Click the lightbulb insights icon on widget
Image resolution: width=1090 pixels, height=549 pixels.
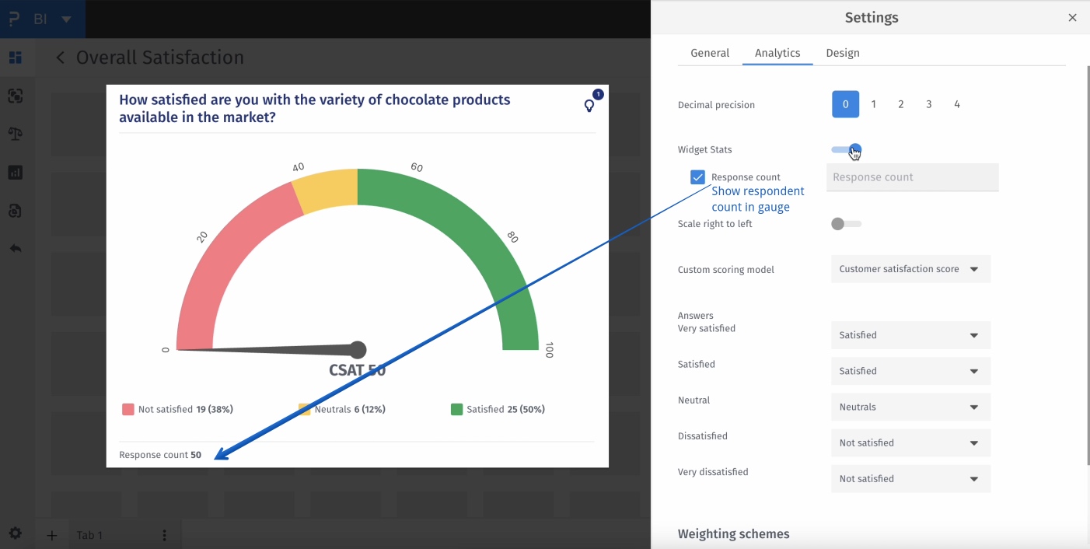[x=589, y=106]
